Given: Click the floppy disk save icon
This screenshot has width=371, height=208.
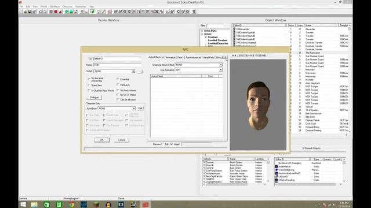Looking at the screenshot, I should [30, 12].
